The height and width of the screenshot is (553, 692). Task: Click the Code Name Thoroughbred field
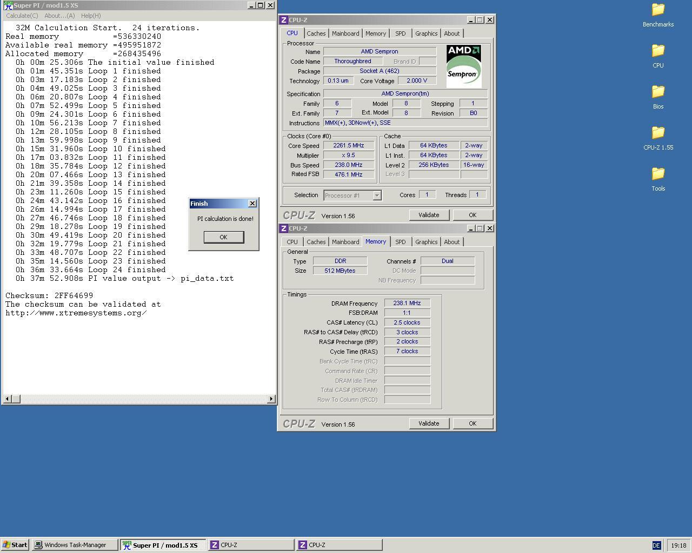click(352, 62)
